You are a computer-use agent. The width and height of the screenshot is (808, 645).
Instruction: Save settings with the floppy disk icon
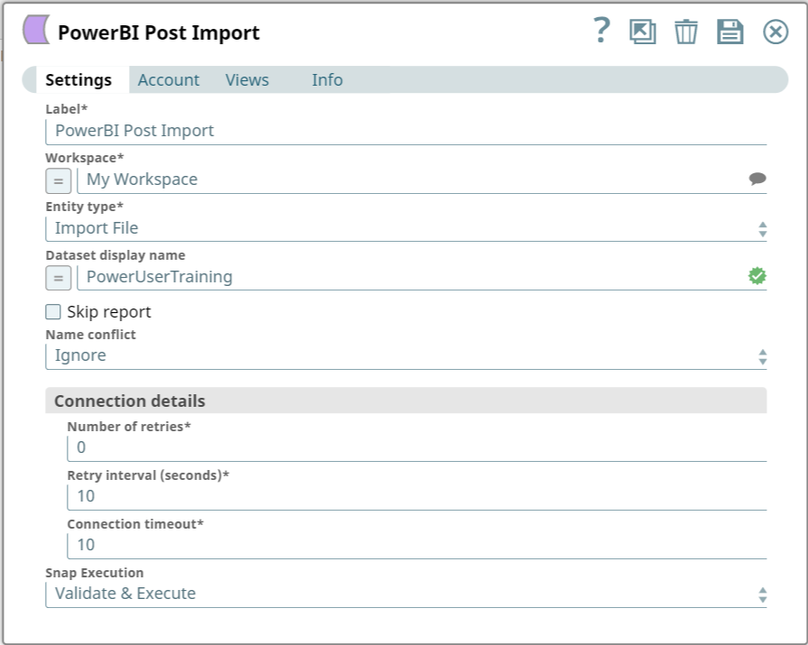[x=730, y=32]
